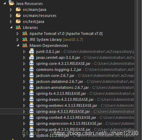Screen dimensions: 142x140
Task: Select Apache Tomcat v7.0 library row
Action: pos(66,34)
